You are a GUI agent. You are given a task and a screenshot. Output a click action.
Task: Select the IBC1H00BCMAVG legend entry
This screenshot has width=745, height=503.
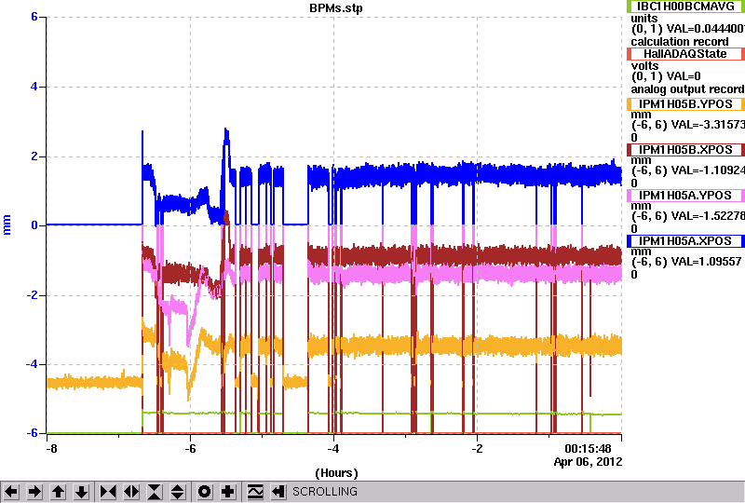[x=685, y=7]
